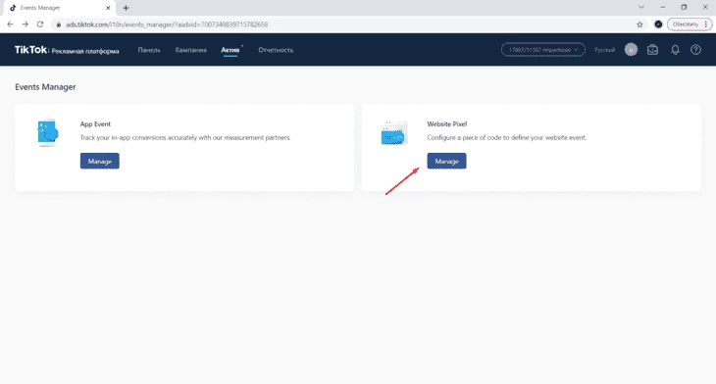Click the 'Configure a piece of code' description
Screen dimensions: 716x384
click(507, 138)
